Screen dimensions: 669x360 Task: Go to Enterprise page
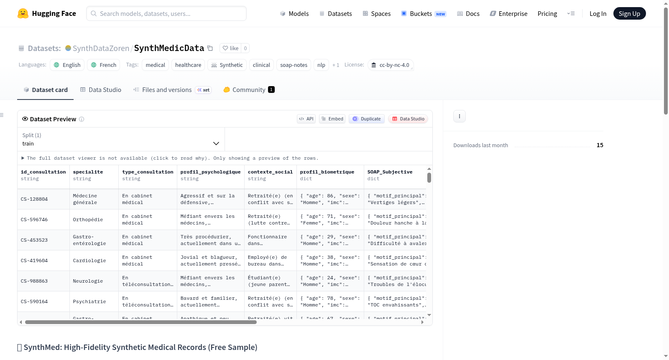(509, 13)
